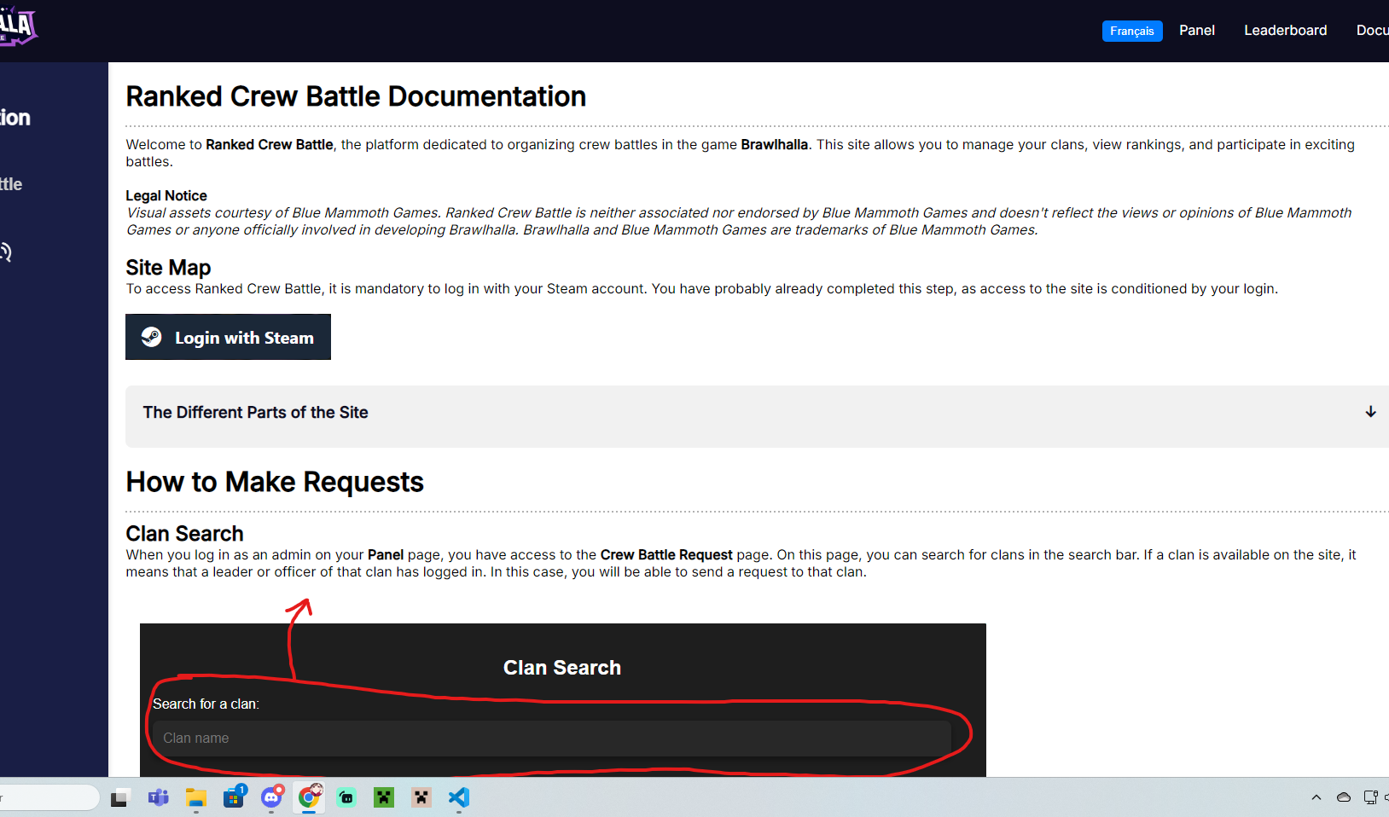The image size is (1389, 817).
Task: Click the Windows taskbar search box
Action: (x=49, y=797)
